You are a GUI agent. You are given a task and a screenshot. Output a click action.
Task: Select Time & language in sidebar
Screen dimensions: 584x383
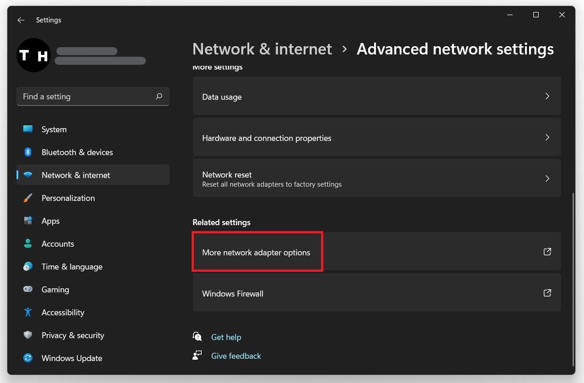(x=71, y=266)
